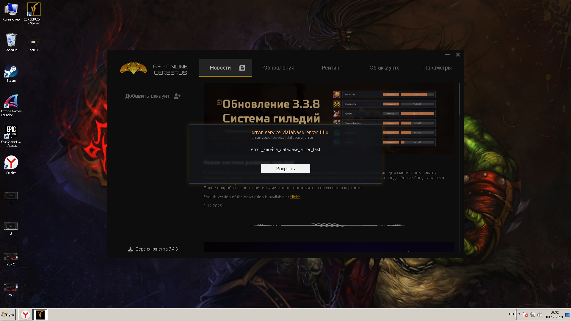Click the RF Online Cerberus logo
This screenshot has width=571, height=321.
(153, 69)
